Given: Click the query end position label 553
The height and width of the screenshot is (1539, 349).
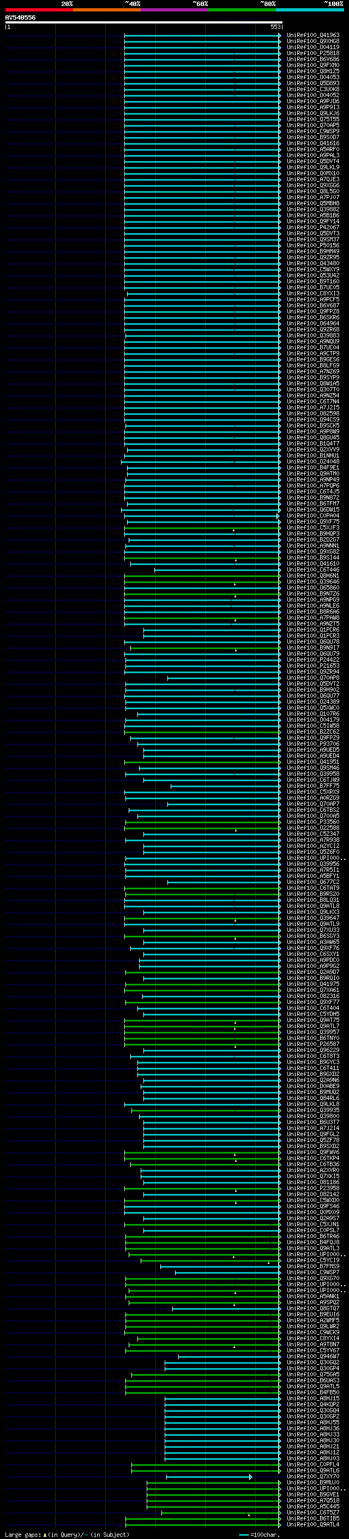Looking at the screenshot, I should click(x=275, y=27).
